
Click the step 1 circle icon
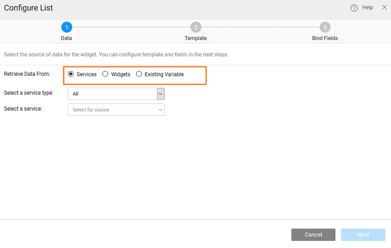67,27
